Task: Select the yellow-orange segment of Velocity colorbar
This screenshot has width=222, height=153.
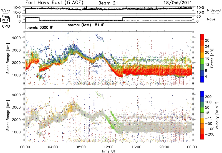Action: pos(202,121)
